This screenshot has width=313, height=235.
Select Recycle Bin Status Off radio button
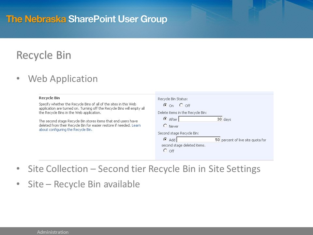tap(181, 105)
